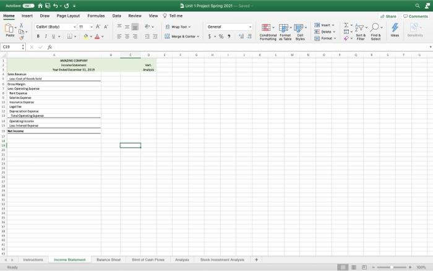Open the Review tab
Screen dimensions: 433x271
[135, 15]
